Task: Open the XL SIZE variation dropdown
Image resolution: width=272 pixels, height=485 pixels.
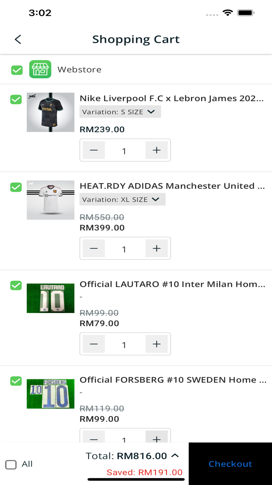Action: coord(122,199)
